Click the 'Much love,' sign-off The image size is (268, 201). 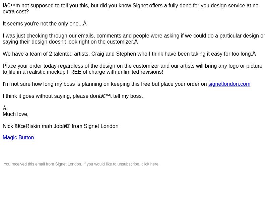click(15, 114)
